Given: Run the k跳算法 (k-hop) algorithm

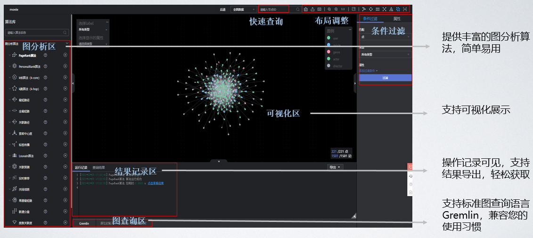Looking at the screenshot, I should tap(65, 89).
